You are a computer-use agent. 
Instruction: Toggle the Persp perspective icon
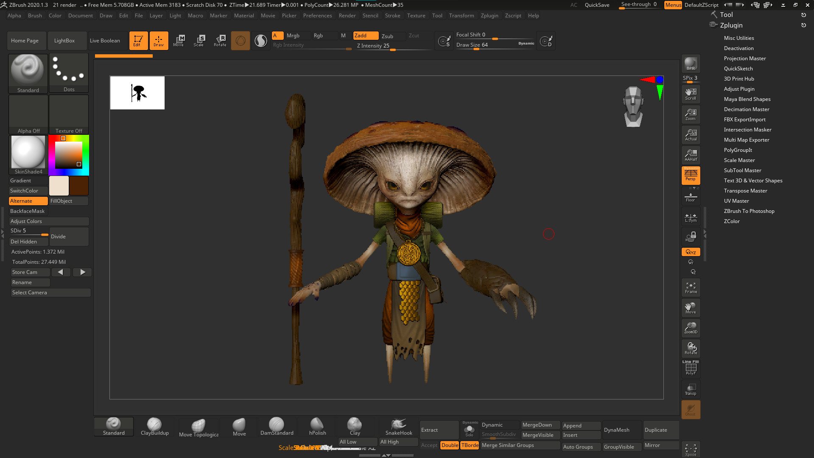point(691,175)
